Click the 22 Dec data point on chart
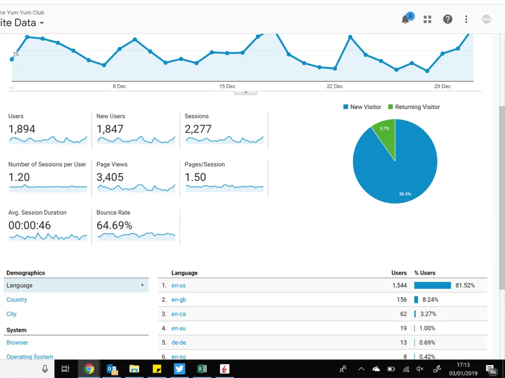The image size is (505, 378). 335,69
